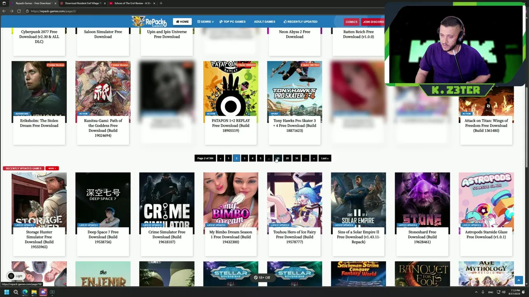529x297 pixels.
Task: Close the Download Resident Evil Village tab
Action: point(105,3)
